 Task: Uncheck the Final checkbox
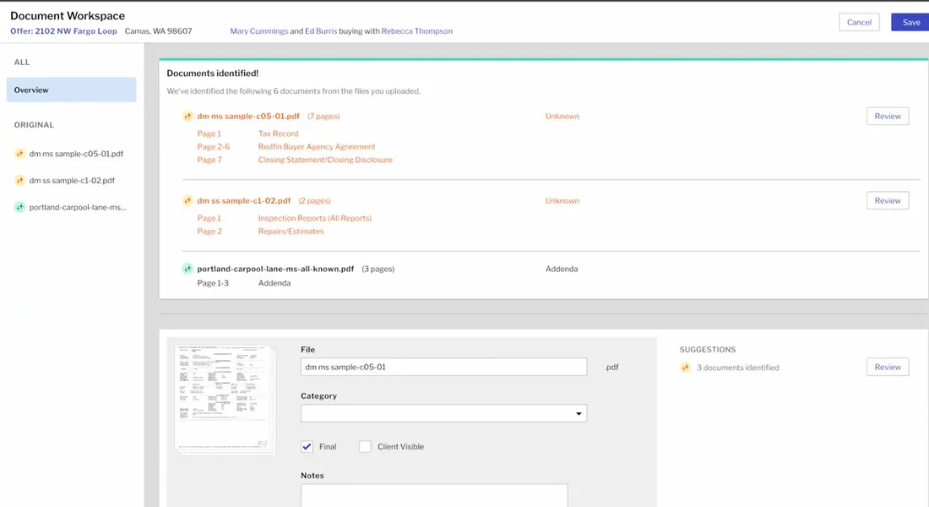click(x=307, y=446)
